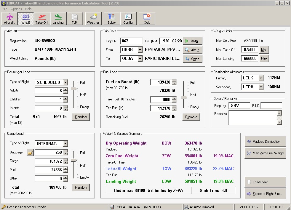Click Random in Cargo Load
This screenshot has height=210, width=291.
pyautogui.click(x=81, y=187)
